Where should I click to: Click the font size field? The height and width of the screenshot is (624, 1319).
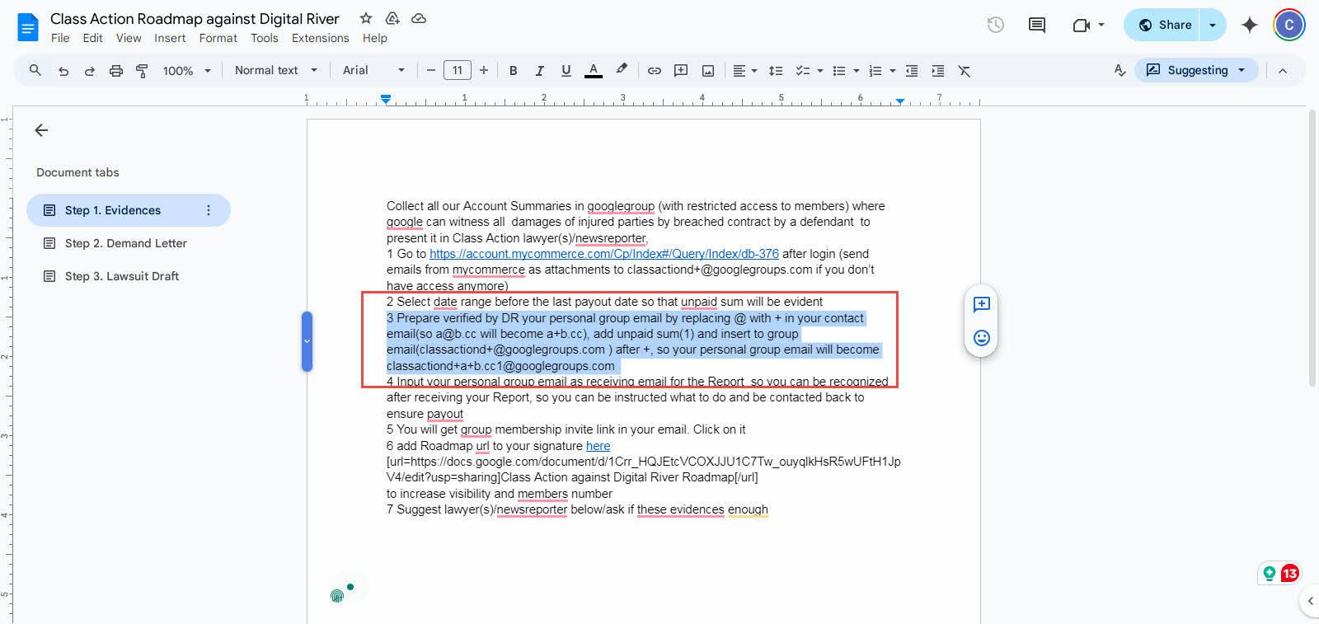coord(458,71)
